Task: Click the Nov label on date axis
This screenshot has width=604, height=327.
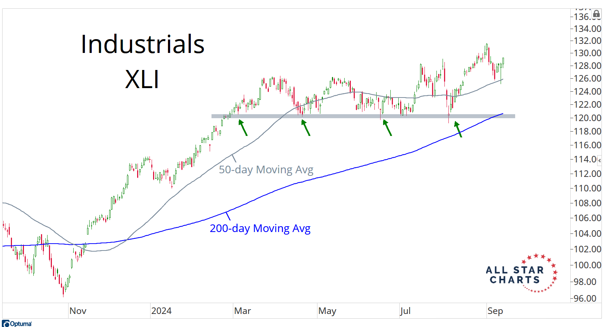Action: [78, 311]
